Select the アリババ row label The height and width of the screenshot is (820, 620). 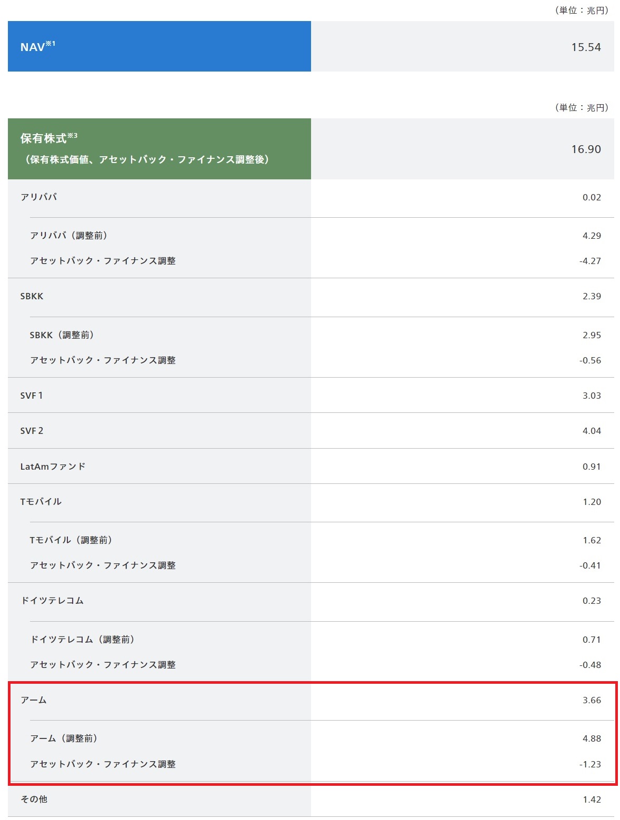[x=39, y=197]
